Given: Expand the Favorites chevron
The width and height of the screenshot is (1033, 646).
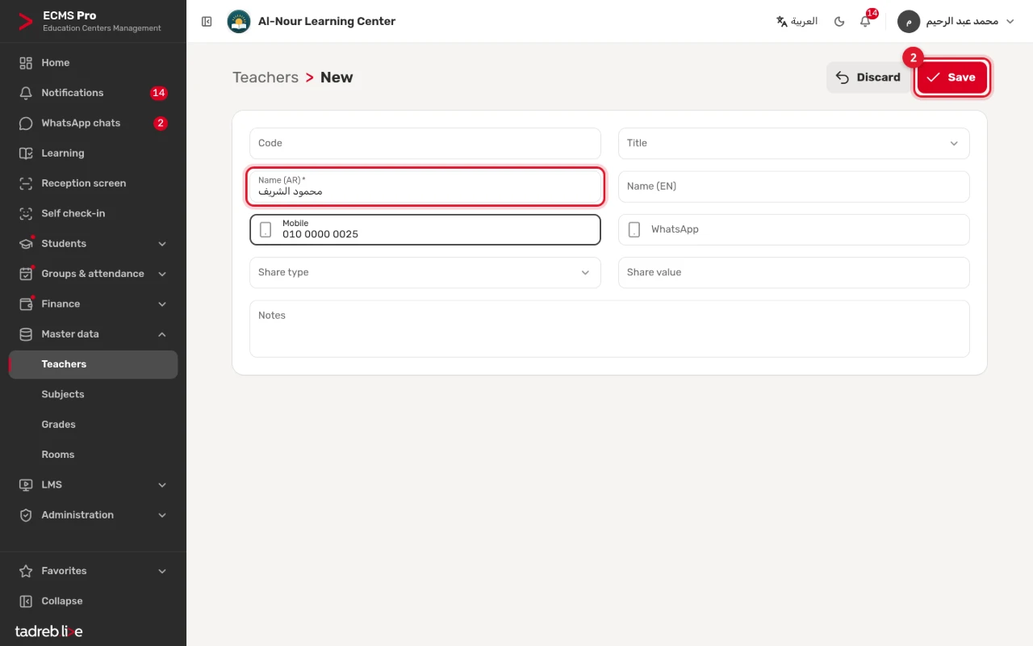Looking at the screenshot, I should point(162,571).
